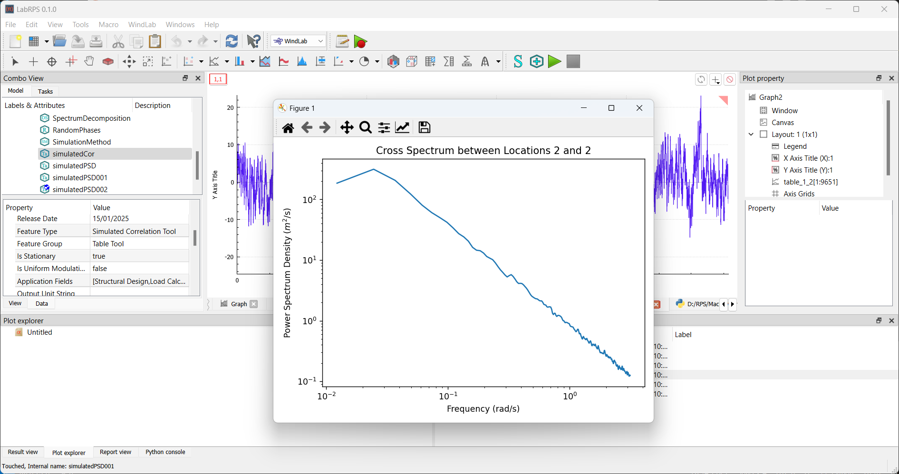
Task: Collapse the Layout: 1 (1x1) tree node
Action: [751, 135]
